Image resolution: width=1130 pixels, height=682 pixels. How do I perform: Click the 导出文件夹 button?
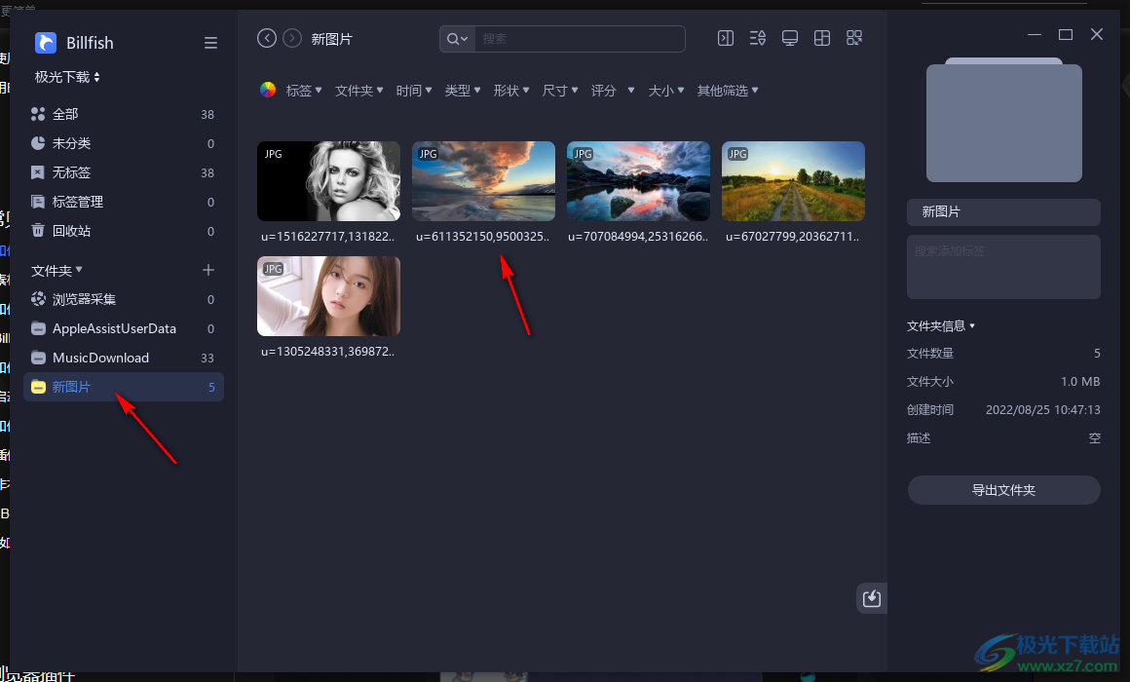click(x=1003, y=490)
